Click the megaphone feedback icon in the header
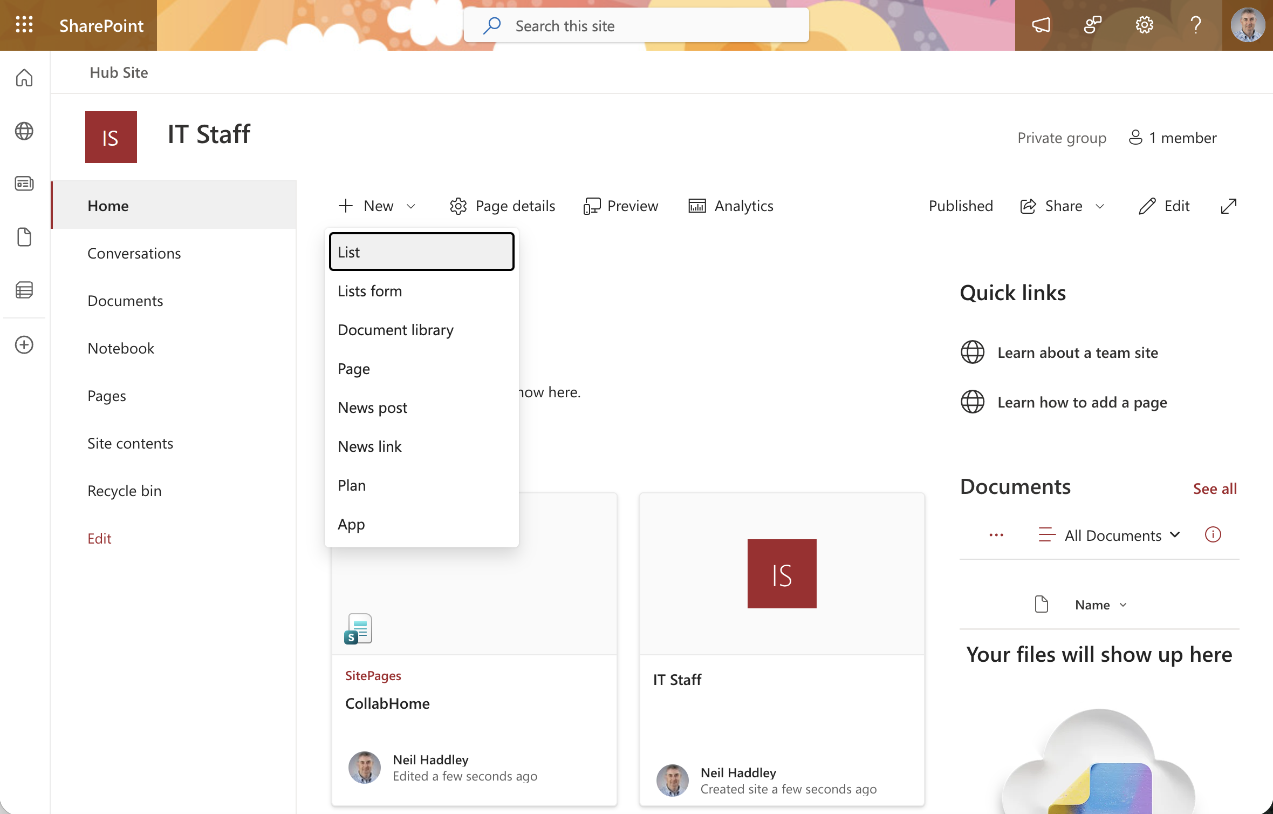This screenshot has width=1273, height=814. [x=1041, y=25]
